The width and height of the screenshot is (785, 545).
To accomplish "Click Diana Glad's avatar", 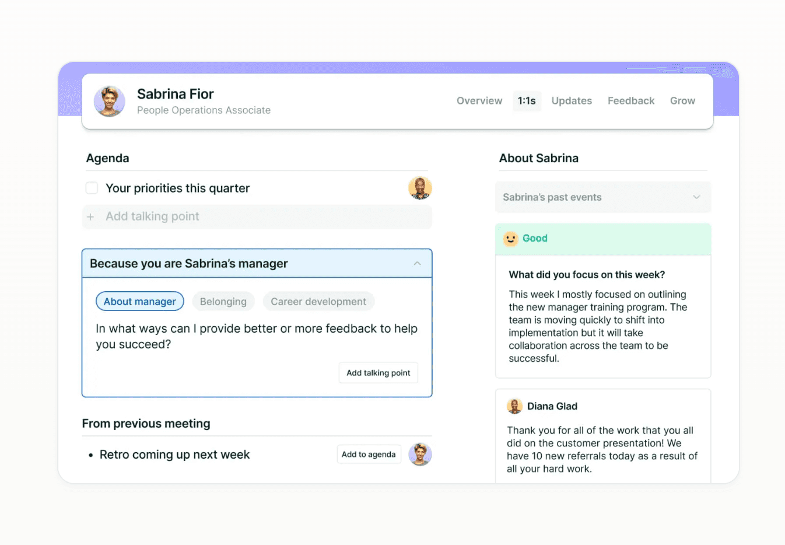I will 514,406.
